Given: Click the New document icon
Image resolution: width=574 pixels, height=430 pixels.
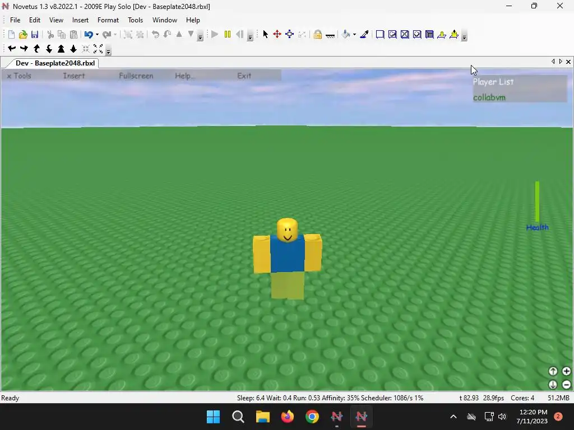Looking at the screenshot, I should pyautogui.click(x=11, y=34).
